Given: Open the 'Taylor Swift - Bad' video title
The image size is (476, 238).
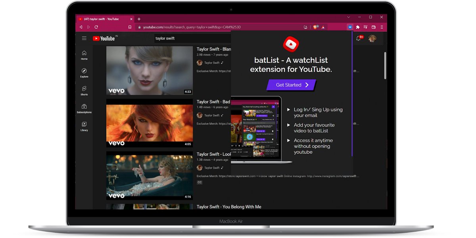Looking at the screenshot, I should (213, 102).
